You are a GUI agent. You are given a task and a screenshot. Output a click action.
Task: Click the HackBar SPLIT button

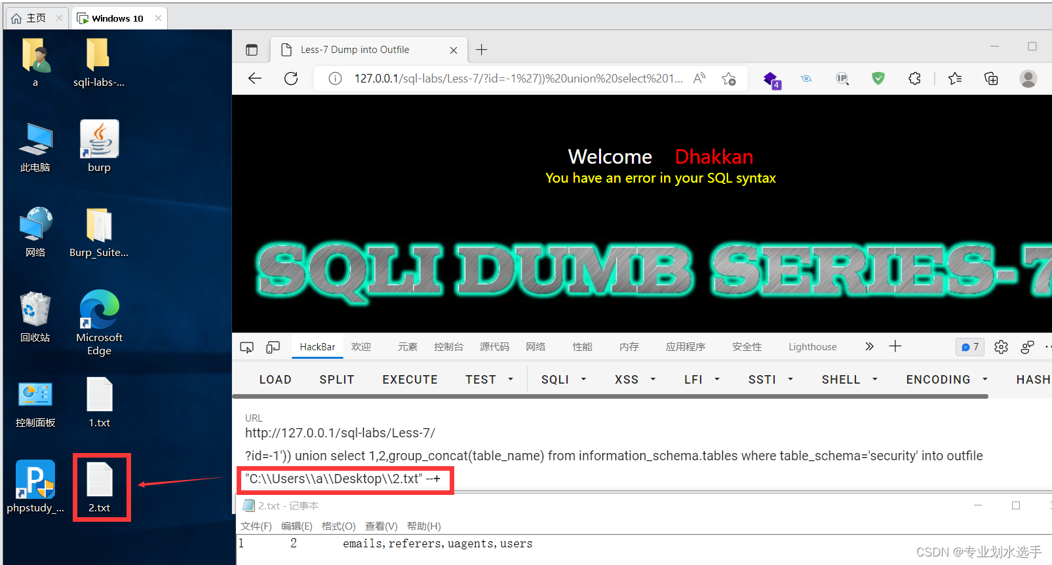tap(337, 380)
